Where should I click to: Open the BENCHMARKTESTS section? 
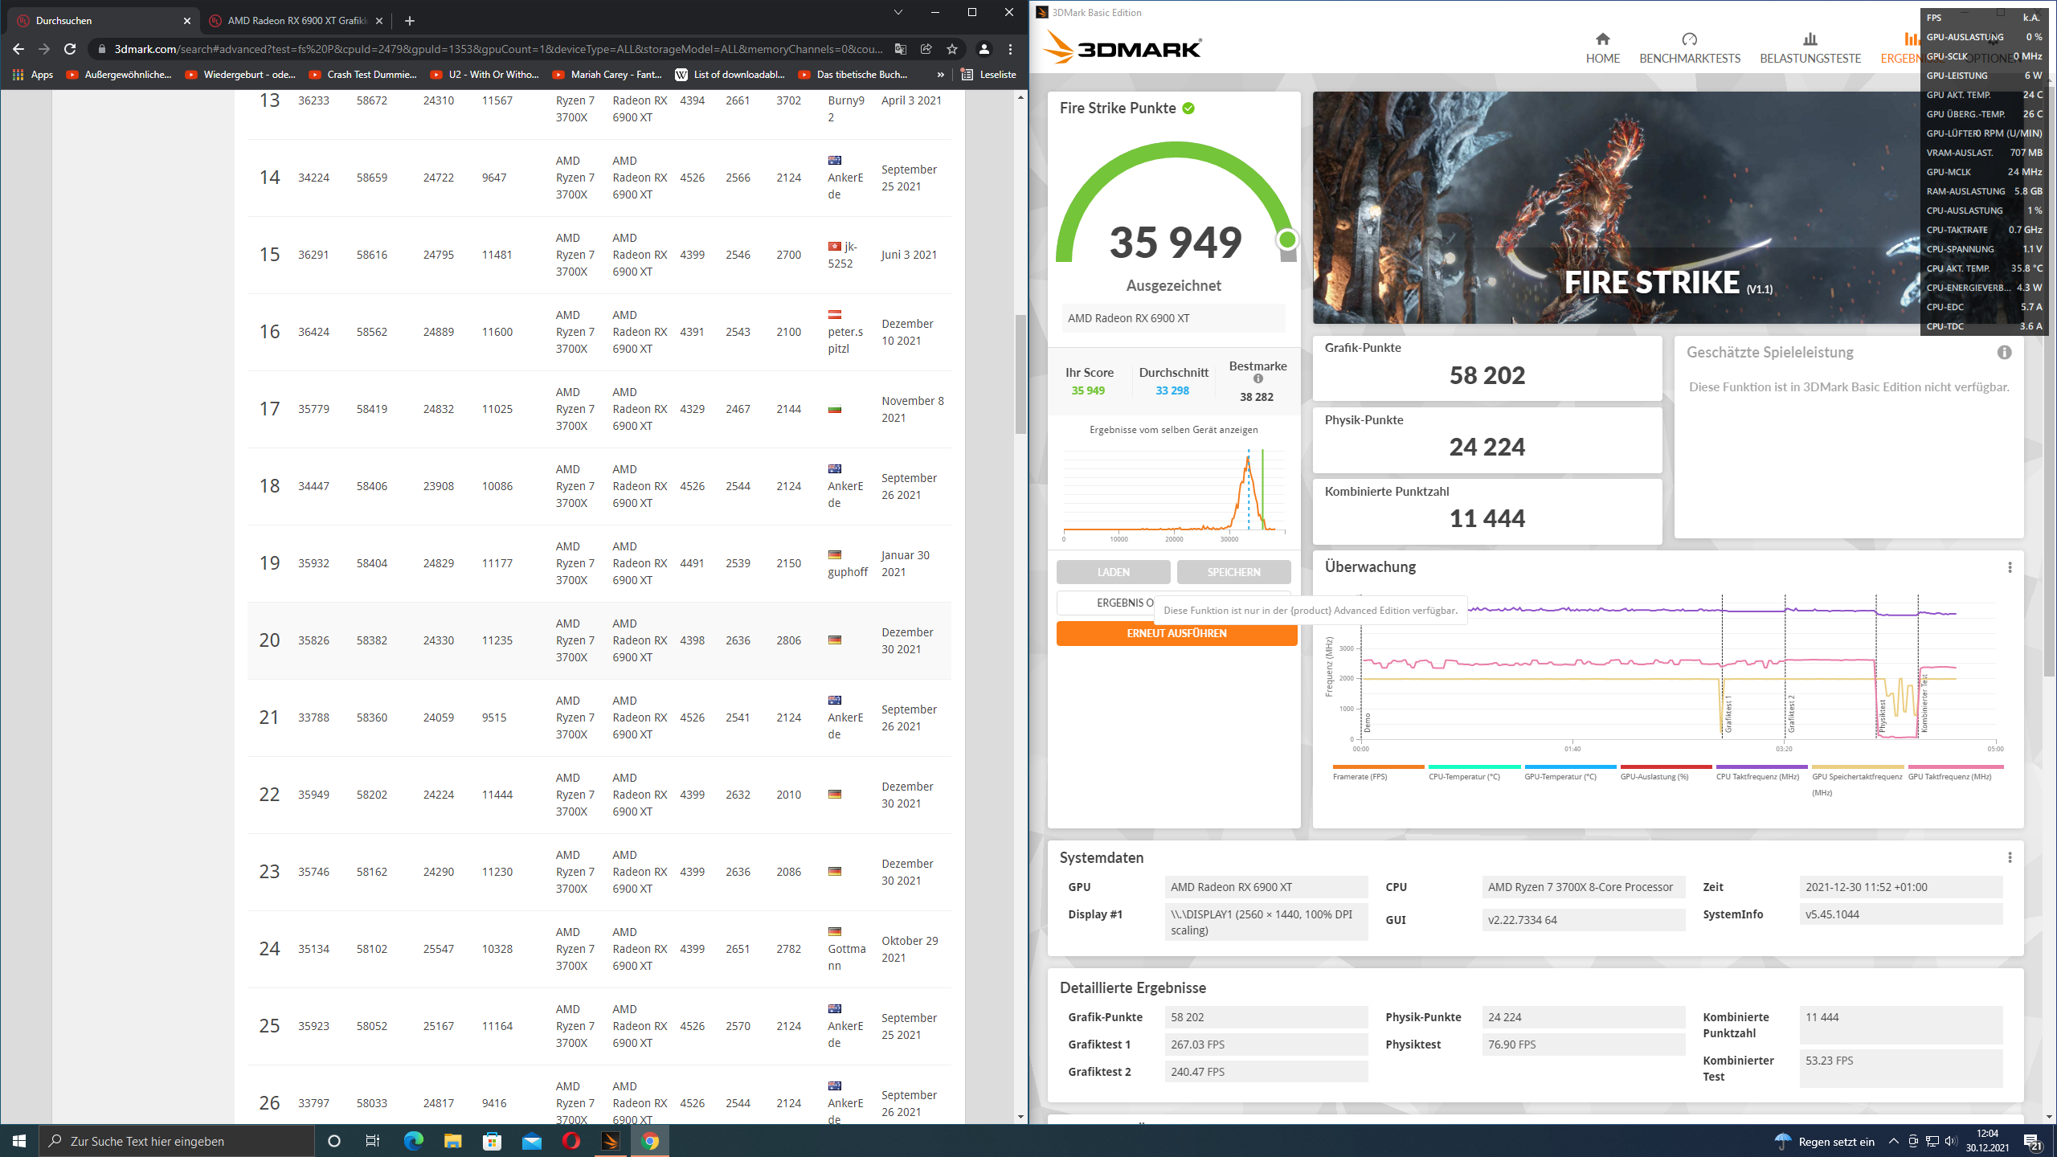point(1689,48)
